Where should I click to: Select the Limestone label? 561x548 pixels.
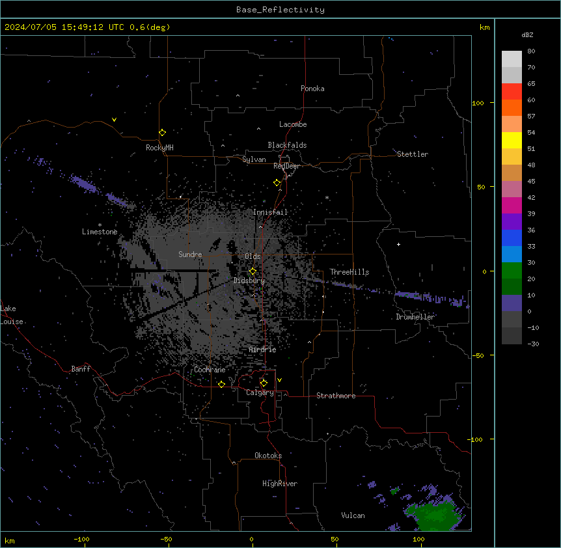click(x=100, y=232)
